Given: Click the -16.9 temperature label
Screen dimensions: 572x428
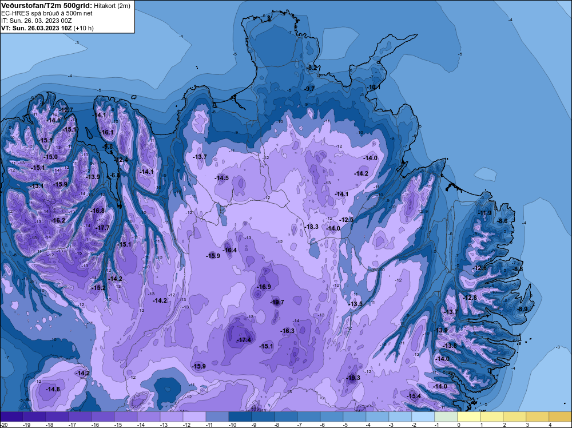Looking at the screenshot, I should point(264,287).
